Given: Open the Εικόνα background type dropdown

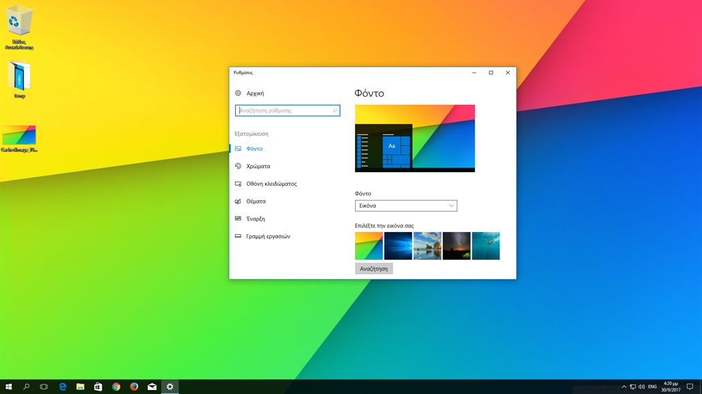Looking at the screenshot, I should 406,206.
